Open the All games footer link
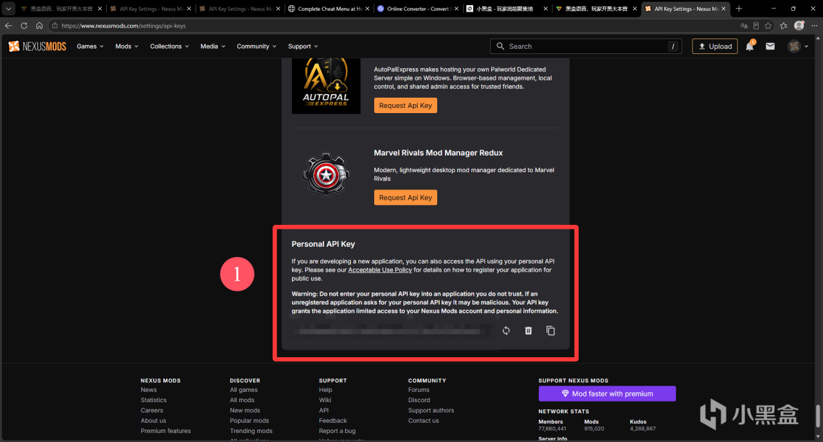This screenshot has width=823, height=442. 244,389
